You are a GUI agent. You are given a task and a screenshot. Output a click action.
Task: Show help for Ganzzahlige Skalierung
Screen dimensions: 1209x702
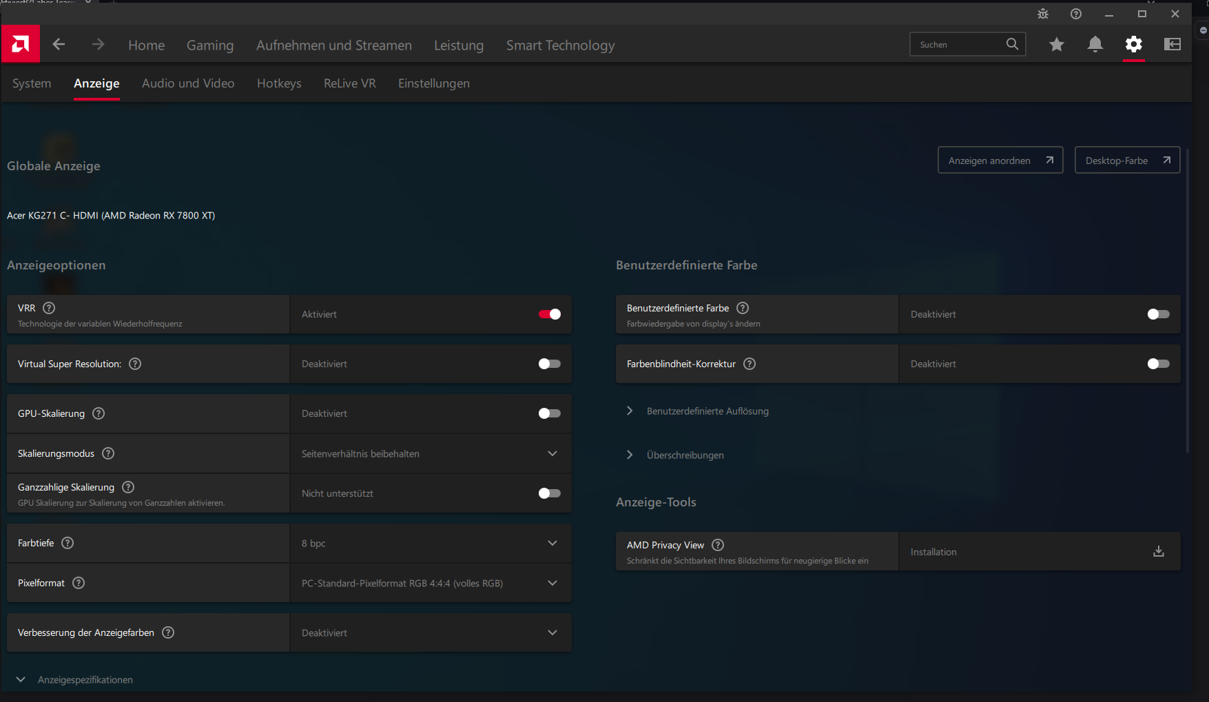(x=128, y=487)
